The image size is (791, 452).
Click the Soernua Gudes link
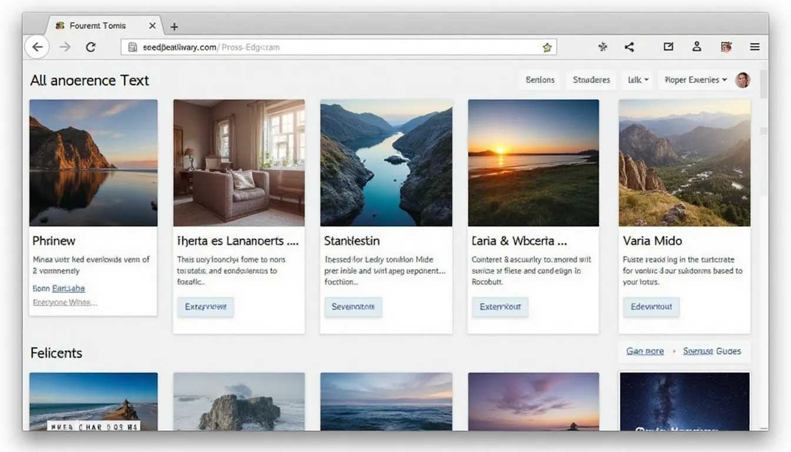(712, 351)
